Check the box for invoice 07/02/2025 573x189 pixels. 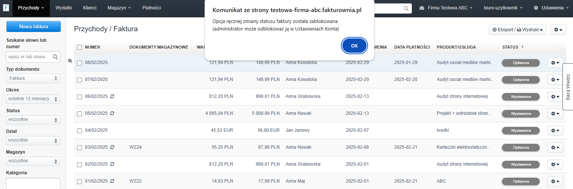(x=79, y=80)
